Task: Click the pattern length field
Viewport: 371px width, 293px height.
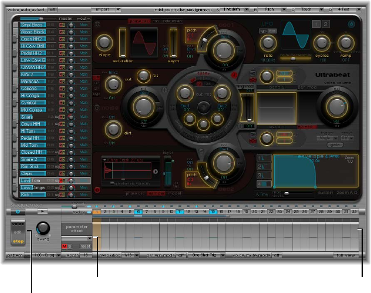Action: pos(86,255)
